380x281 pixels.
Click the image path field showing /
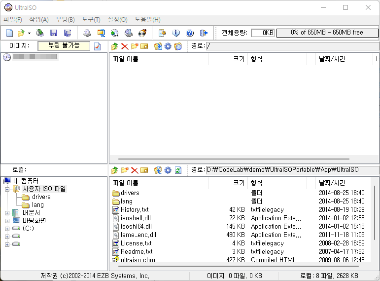click(293, 46)
